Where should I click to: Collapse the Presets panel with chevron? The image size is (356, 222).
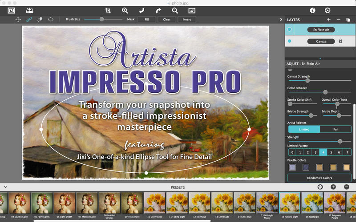pyautogui.click(x=6, y=187)
